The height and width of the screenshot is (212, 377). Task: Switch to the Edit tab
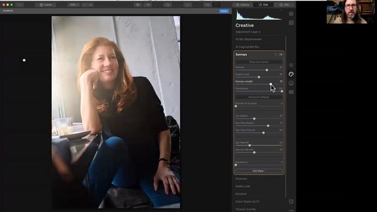click(263, 5)
